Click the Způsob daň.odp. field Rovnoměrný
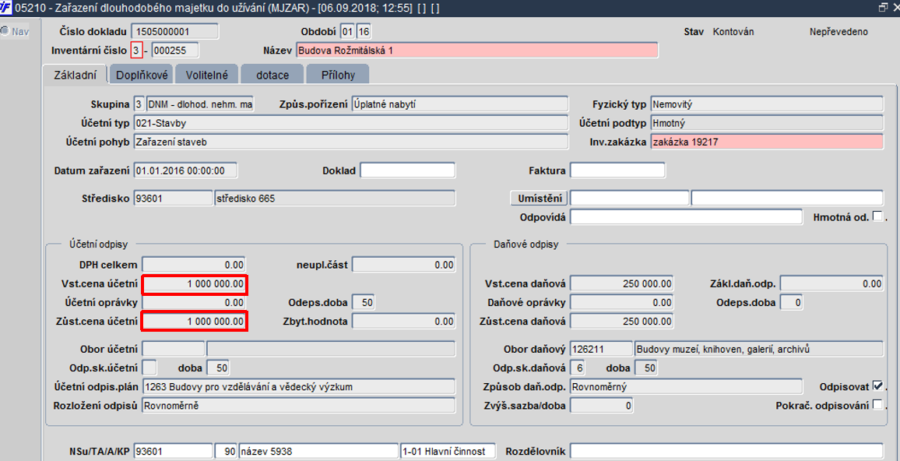 pos(687,386)
